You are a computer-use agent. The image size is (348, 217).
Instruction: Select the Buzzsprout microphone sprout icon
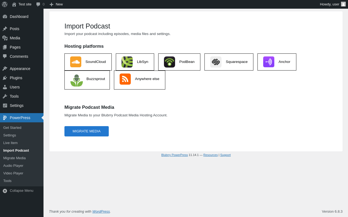coord(76,80)
